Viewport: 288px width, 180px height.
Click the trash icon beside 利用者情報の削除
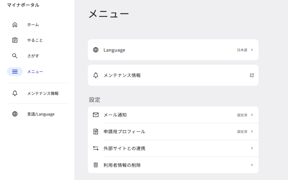[x=96, y=165]
